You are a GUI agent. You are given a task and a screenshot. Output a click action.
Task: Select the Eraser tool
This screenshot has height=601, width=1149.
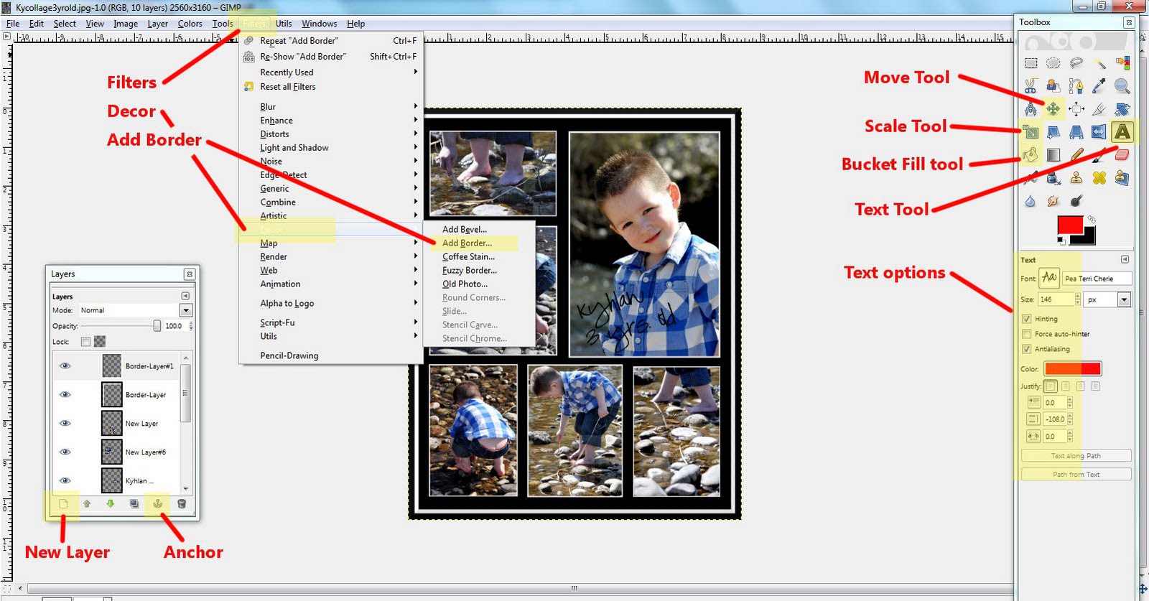pos(1122,155)
